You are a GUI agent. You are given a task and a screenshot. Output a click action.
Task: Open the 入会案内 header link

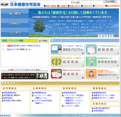click(63, 6)
